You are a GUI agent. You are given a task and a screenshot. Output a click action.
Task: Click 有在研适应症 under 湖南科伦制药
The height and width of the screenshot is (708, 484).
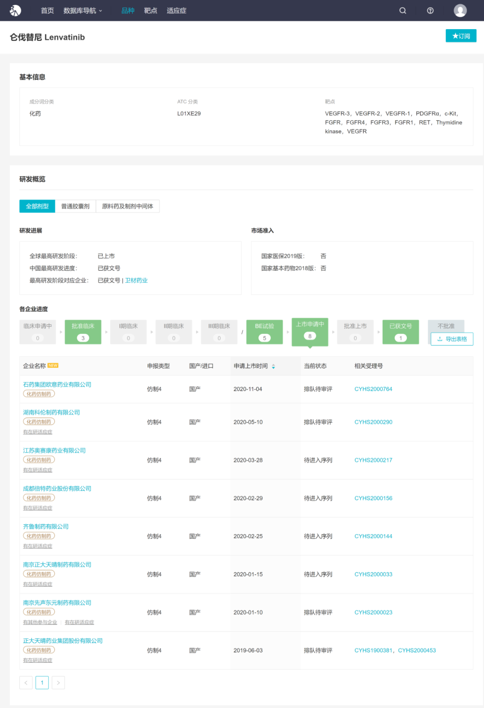point(38,432)
